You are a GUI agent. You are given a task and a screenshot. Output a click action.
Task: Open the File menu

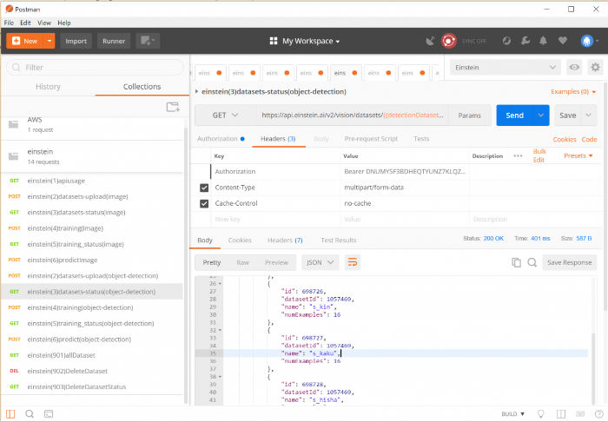tap(9, 23)
